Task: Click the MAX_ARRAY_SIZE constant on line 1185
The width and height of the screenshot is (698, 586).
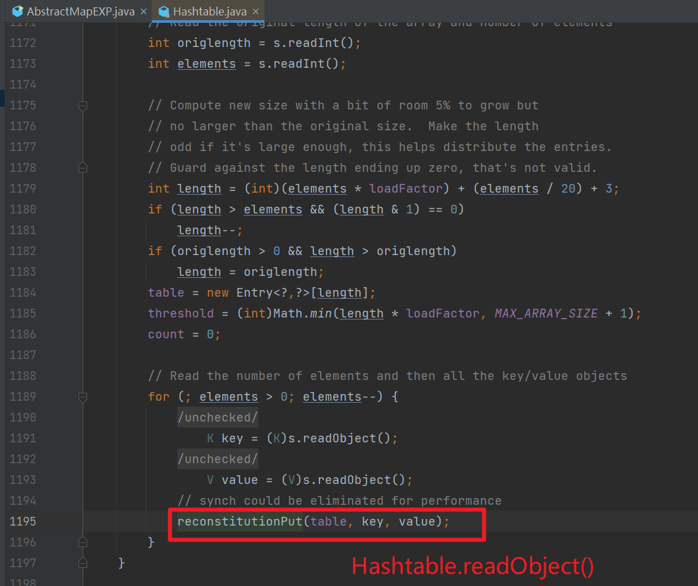Action: click(546, 313)
